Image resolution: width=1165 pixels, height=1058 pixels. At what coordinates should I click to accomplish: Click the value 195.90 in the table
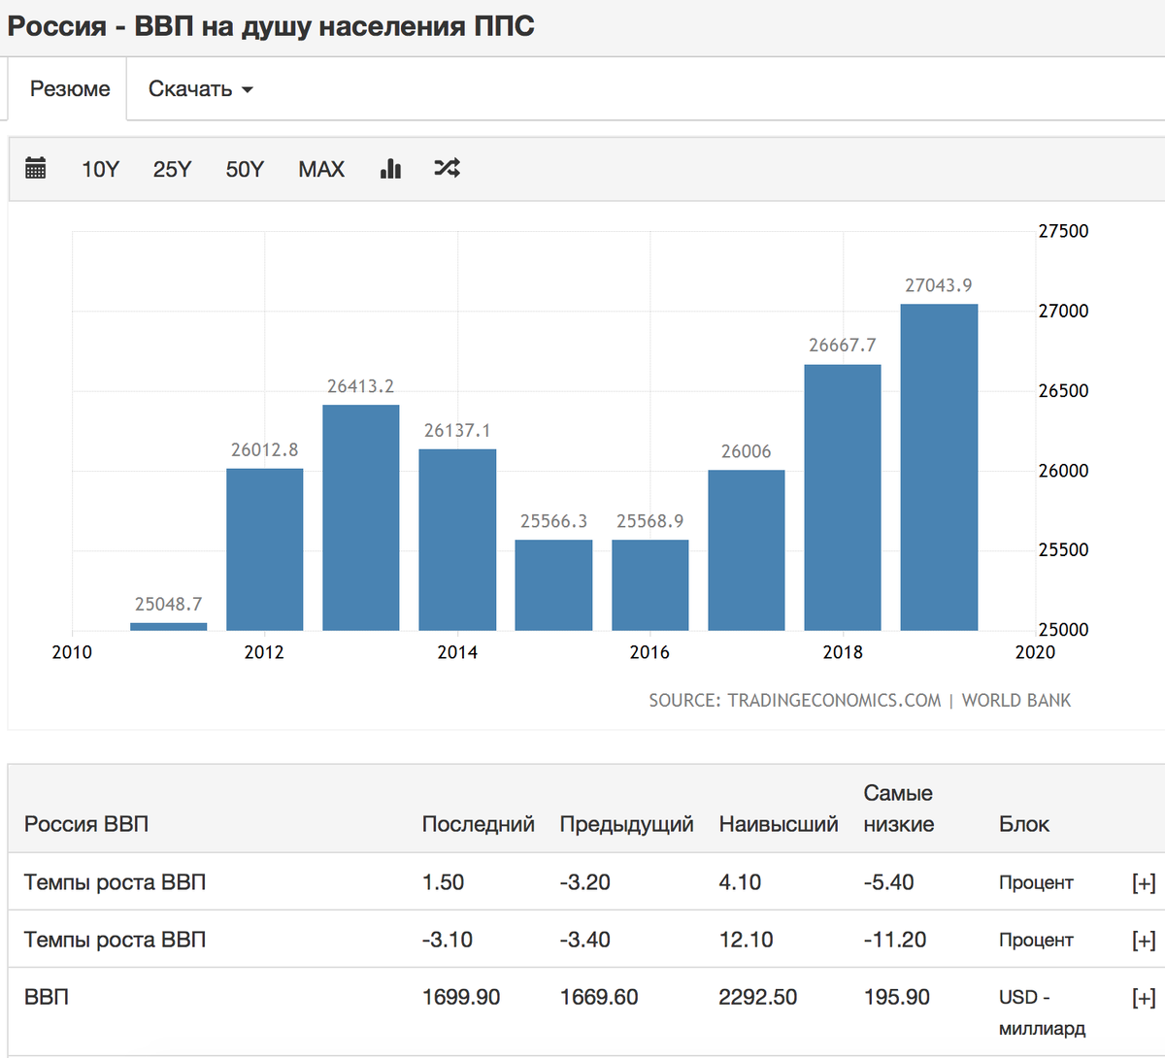pyautogui.click(x=897, y=997)
